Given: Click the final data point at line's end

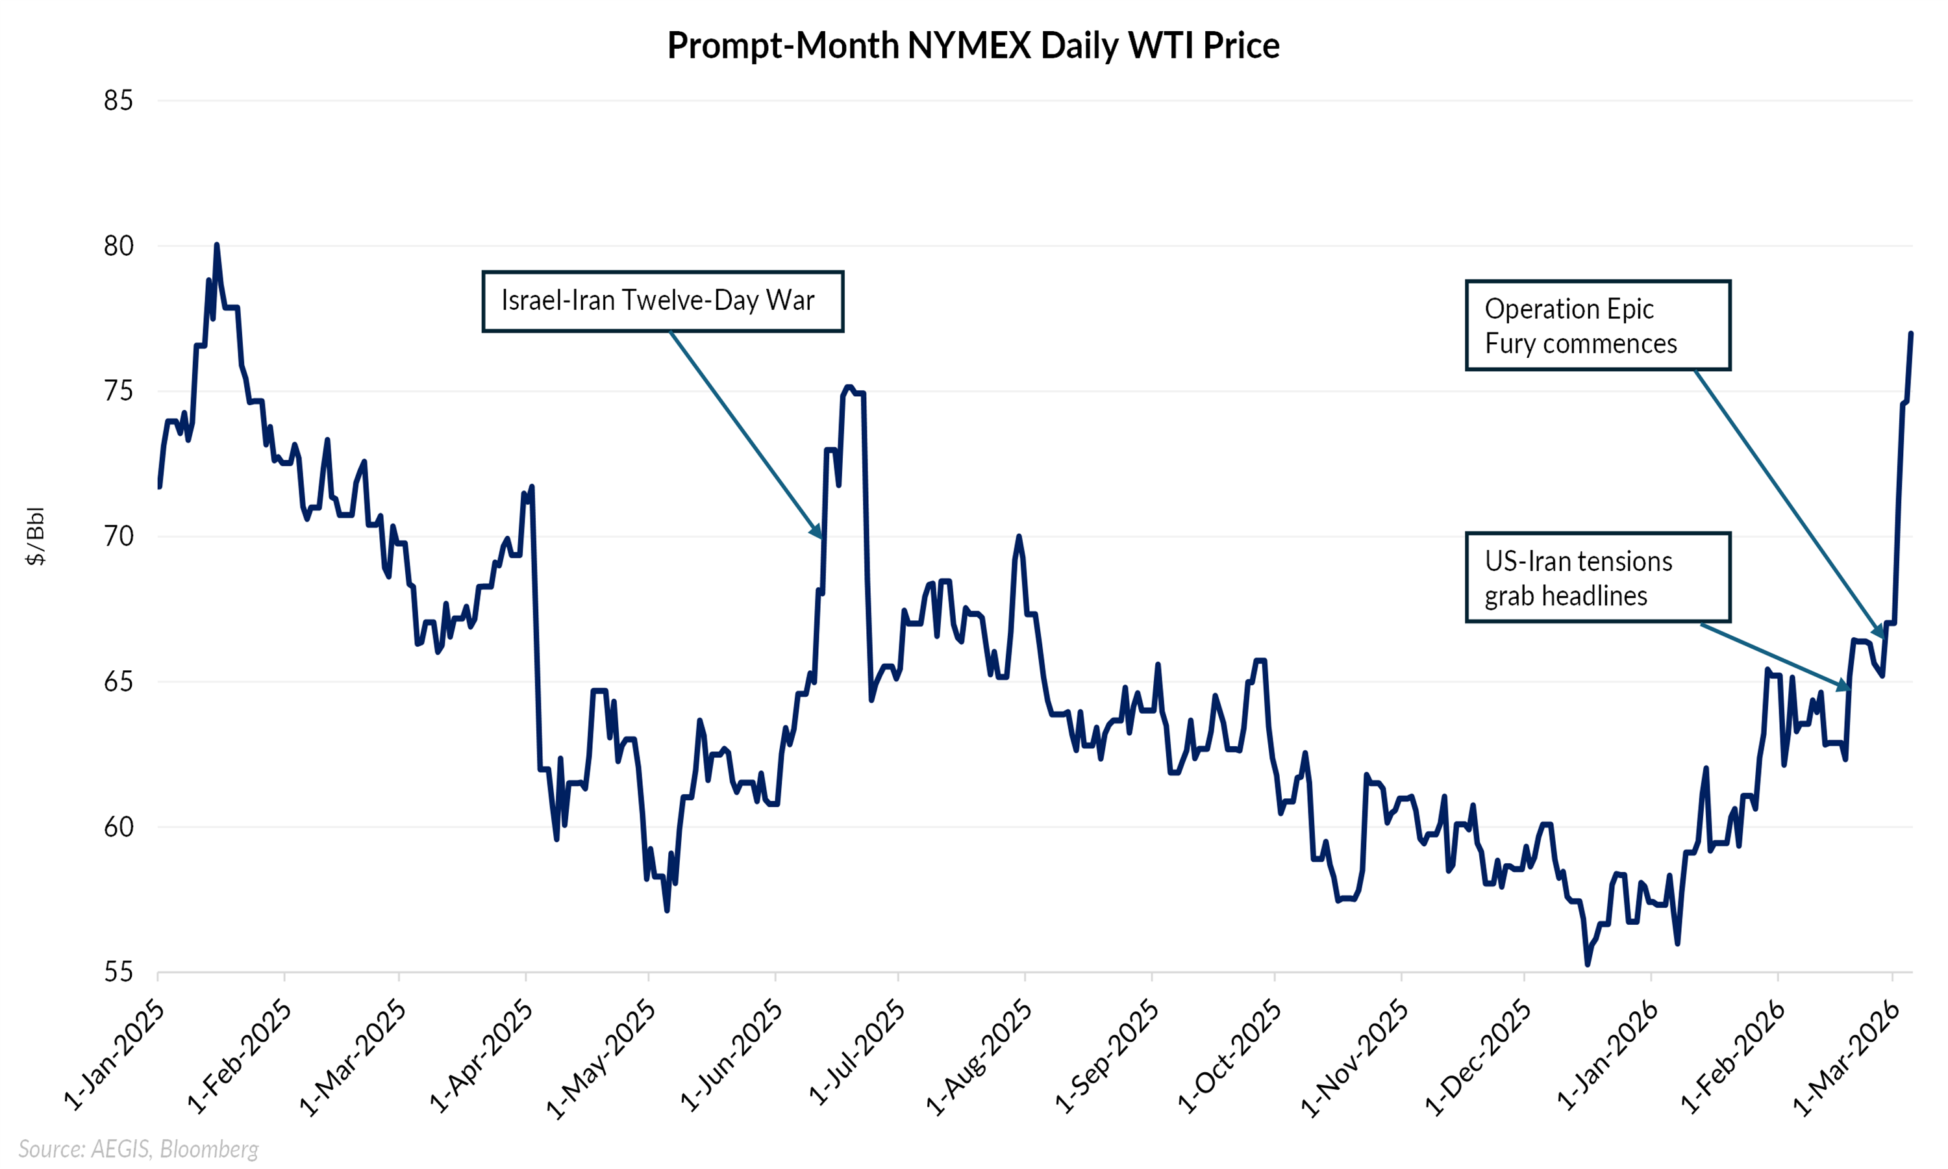Looking at the screenshot, I should 1911,334.
